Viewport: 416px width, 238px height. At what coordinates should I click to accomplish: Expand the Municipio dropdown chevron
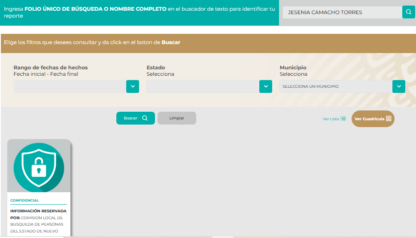coord(399,86)
